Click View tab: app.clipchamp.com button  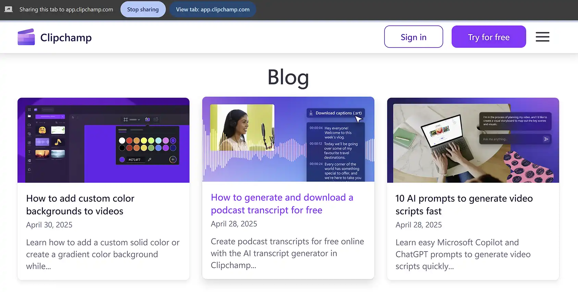point(213,9)
